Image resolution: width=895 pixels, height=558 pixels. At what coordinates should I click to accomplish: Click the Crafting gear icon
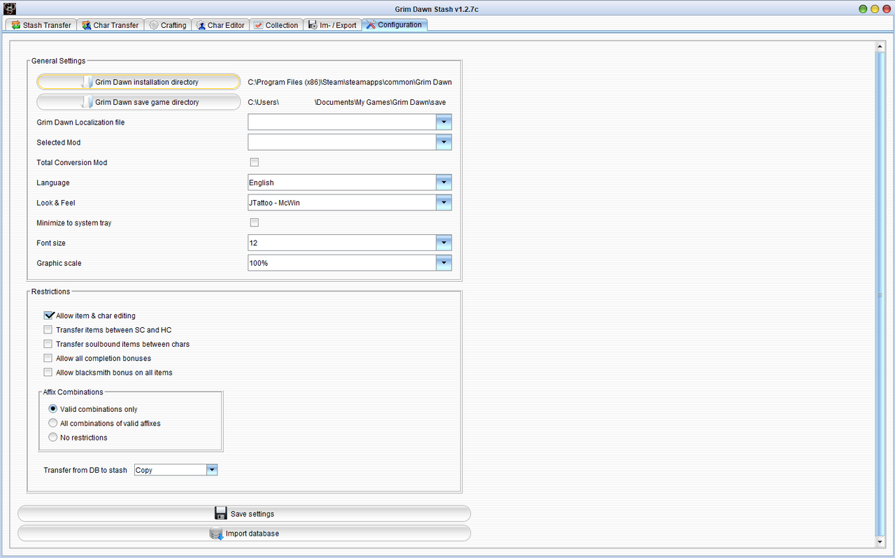click(154, 24)
